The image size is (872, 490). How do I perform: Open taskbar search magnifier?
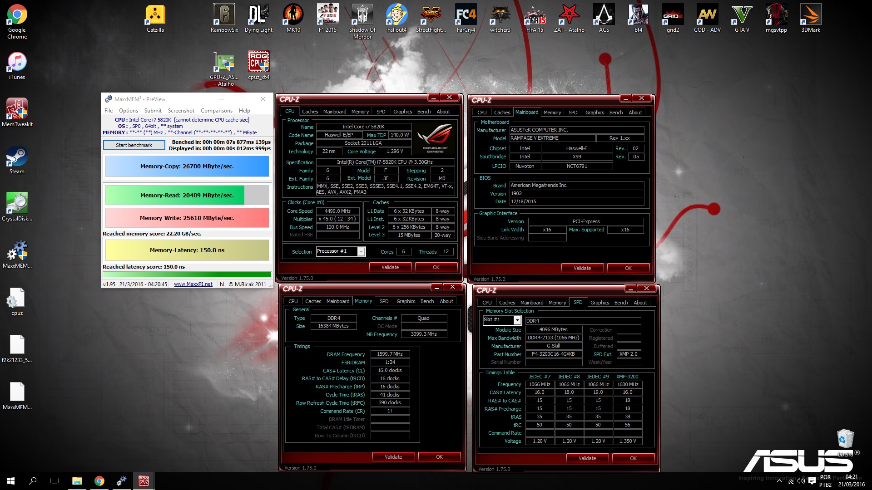pos(33,481)
